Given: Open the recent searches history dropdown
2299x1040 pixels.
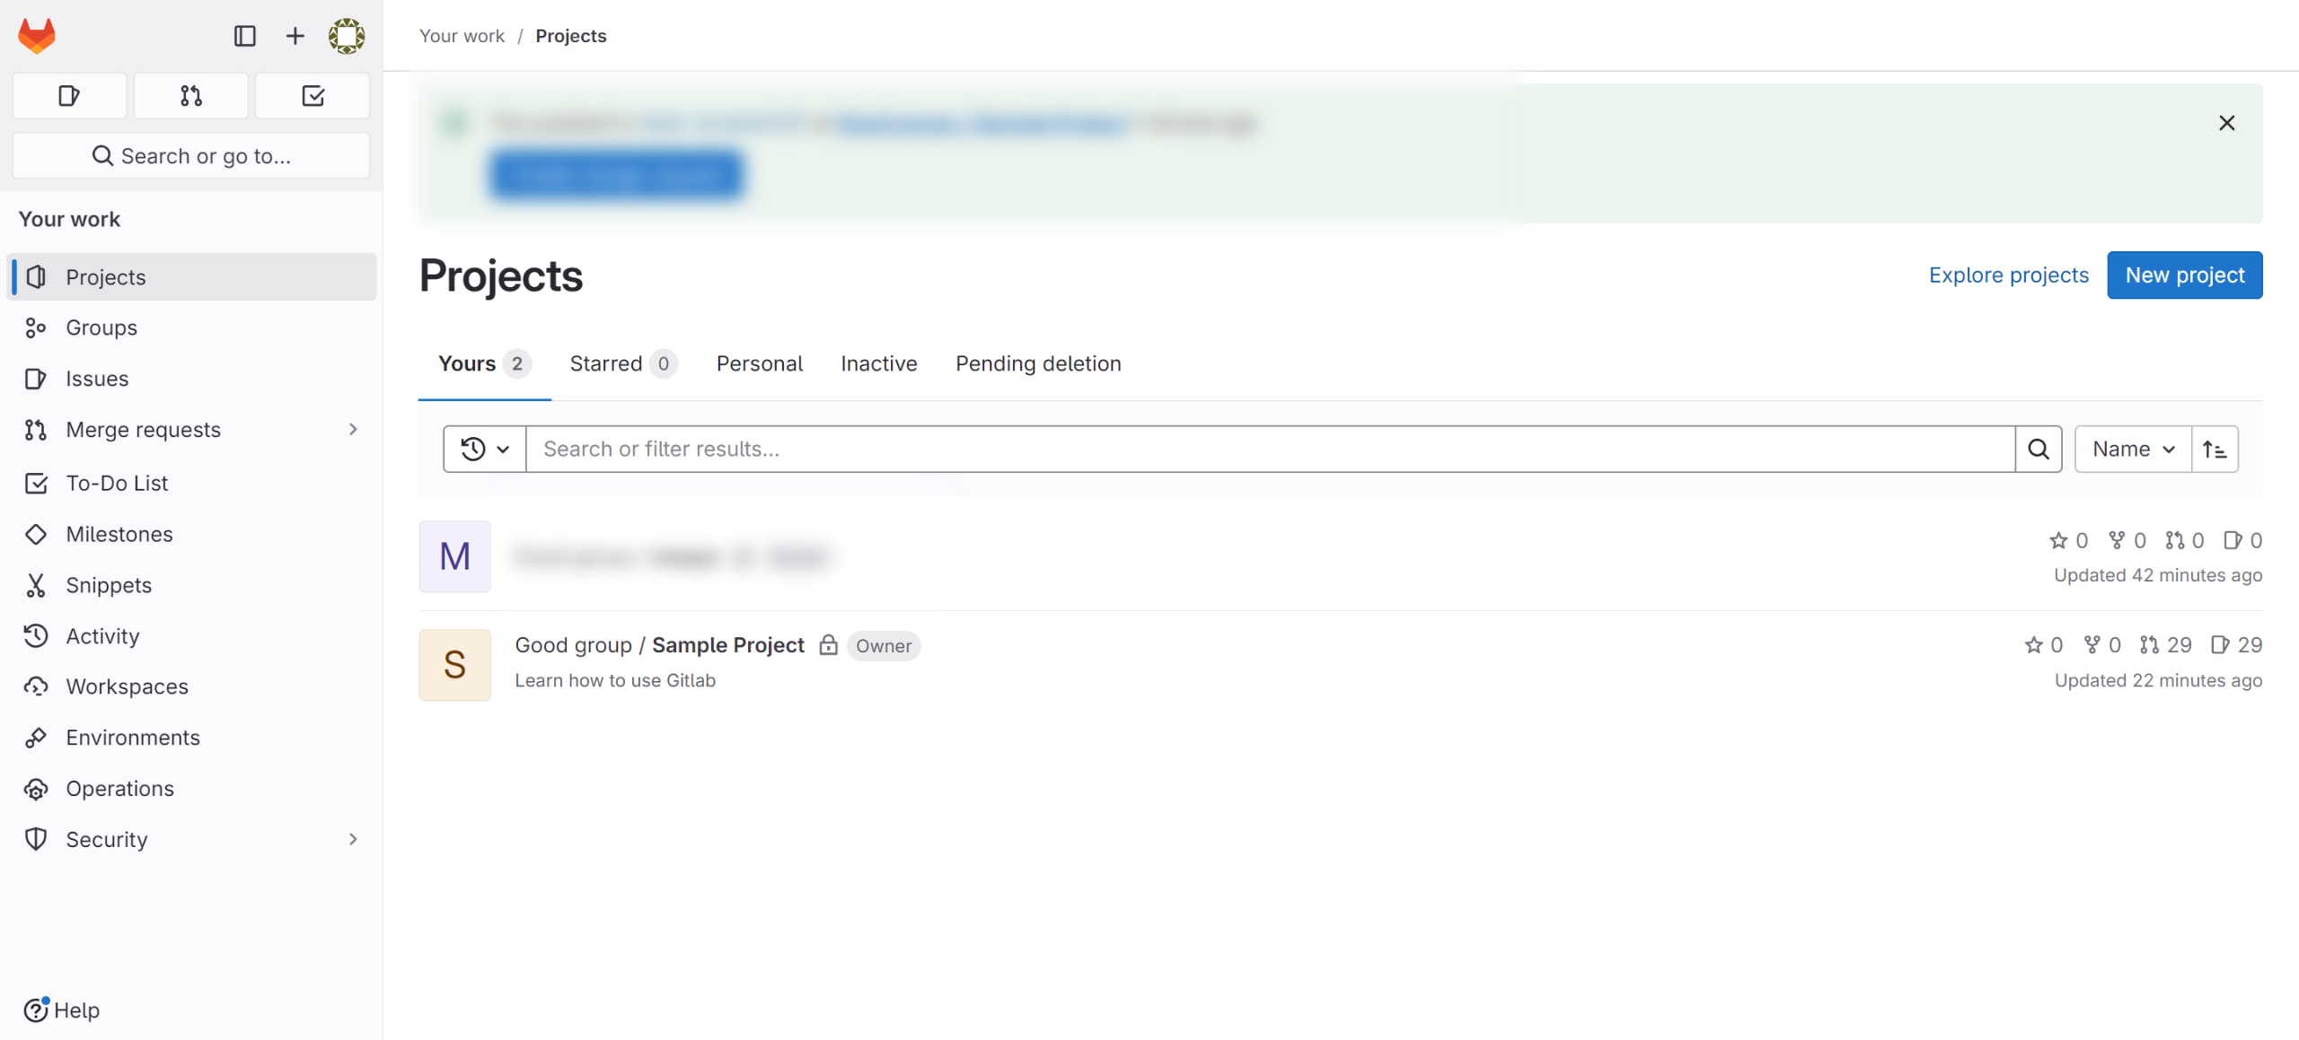Looking at the screenshot, I should pos(485,449).
